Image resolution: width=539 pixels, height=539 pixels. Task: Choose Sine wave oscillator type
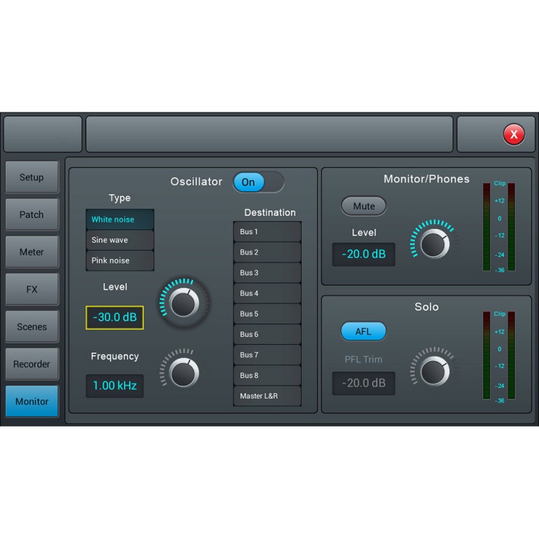pyautogui.click(x=120, y=240)
